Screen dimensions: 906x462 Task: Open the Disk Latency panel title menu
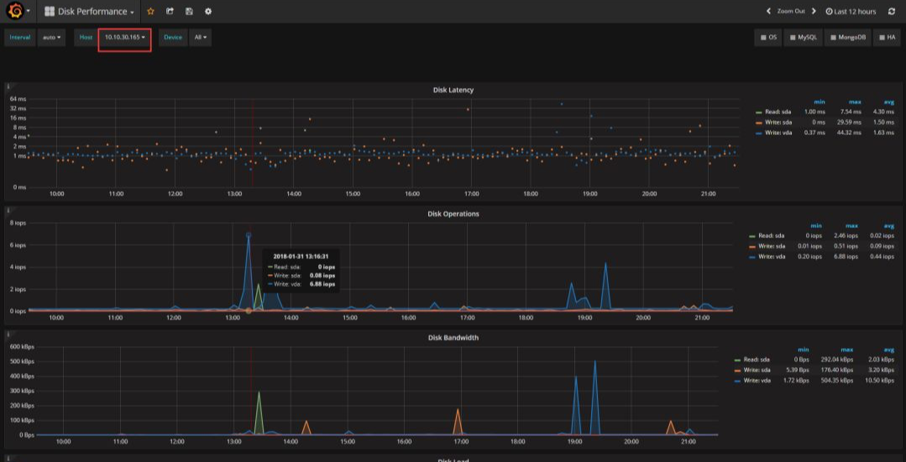point(453,90)
